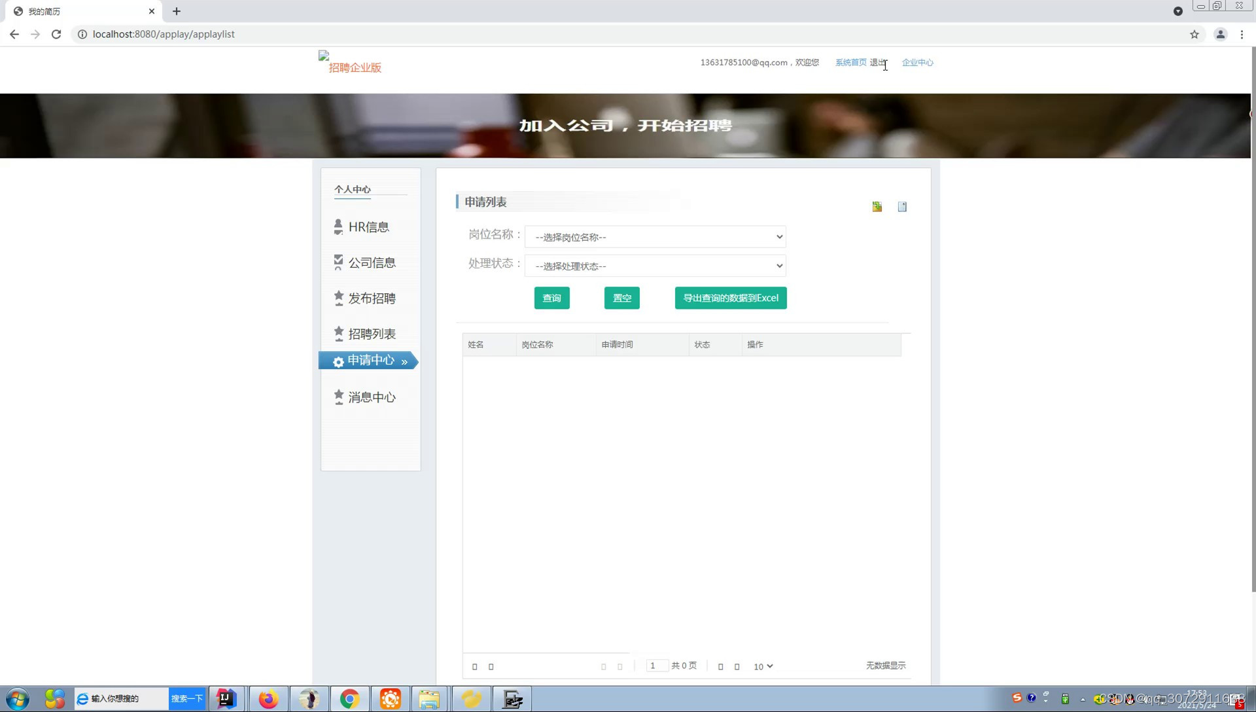Open a new browser tab
1256x712 pixels.
177,11
